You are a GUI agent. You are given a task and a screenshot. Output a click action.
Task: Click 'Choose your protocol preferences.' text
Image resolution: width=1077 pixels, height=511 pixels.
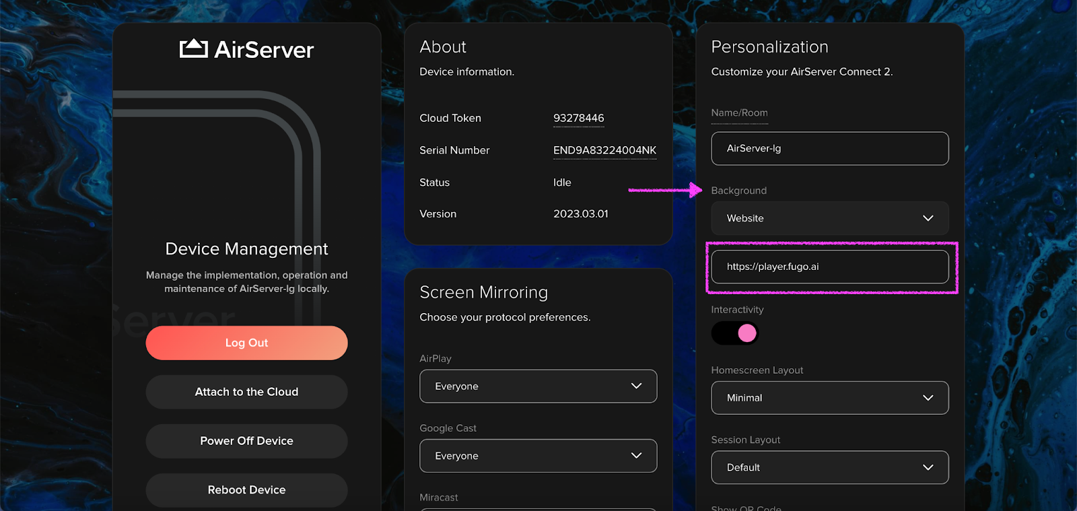505,317
